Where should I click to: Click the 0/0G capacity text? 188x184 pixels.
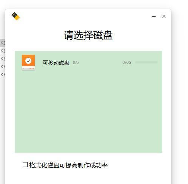(x=127, y=62)
